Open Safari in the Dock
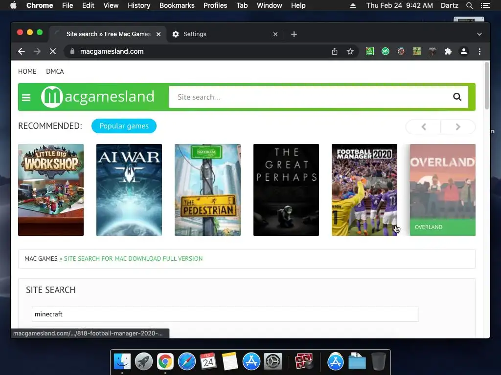The image size is (501, 375). pos(186,362)
